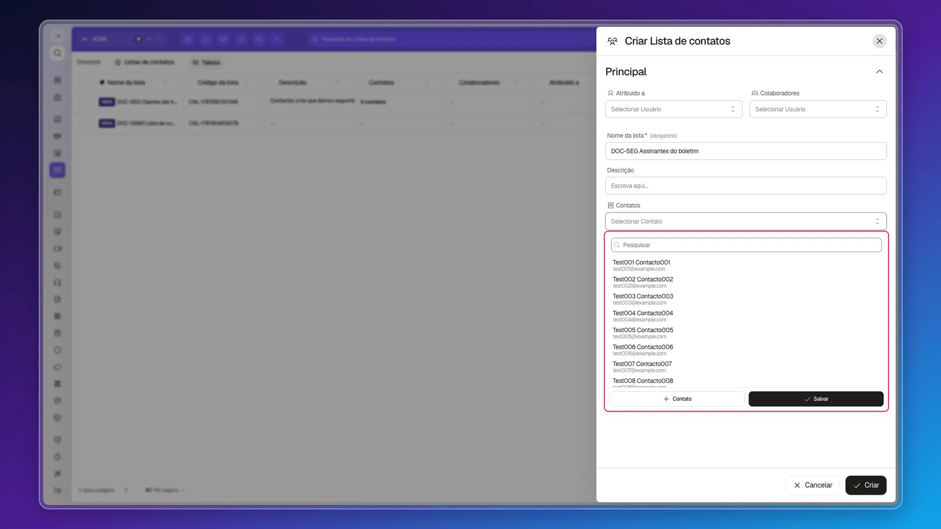Toggle the first list row checkbox
The height and width of the screenshot is (529, 941).
(82, 102)
